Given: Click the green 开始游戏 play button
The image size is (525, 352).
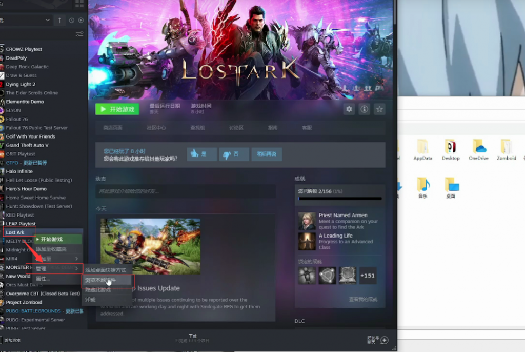Looking at the screenshot, I should click(x=117, y=109).
